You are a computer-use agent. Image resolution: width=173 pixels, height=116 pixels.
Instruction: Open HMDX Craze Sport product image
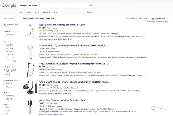pyautogui.click(x=30, y=70)
